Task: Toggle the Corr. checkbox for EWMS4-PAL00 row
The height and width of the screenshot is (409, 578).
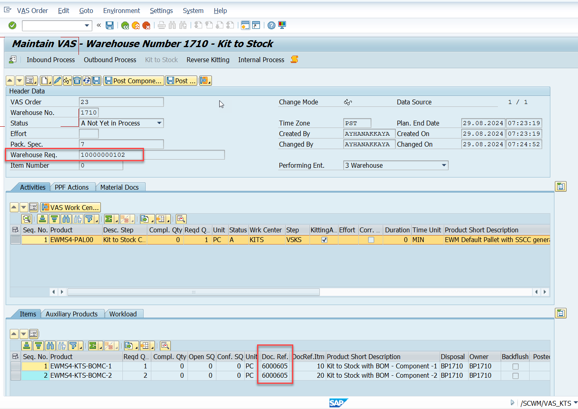Action: click(371, 240)
